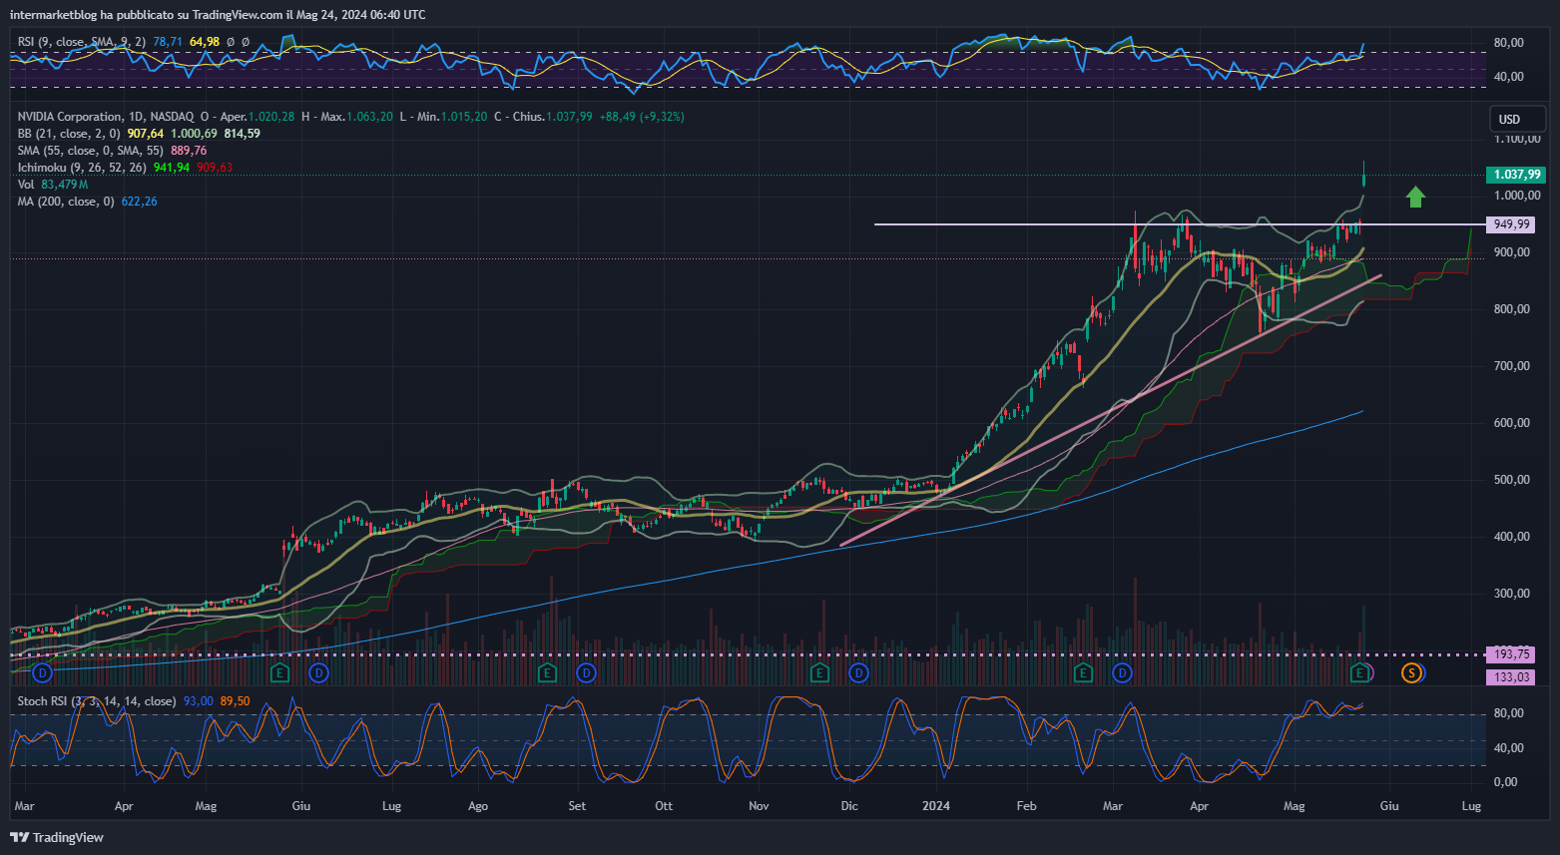Open the earnings marker in November 2023
The width and height of the screenshot is (1560, 855).
[819, 673]
